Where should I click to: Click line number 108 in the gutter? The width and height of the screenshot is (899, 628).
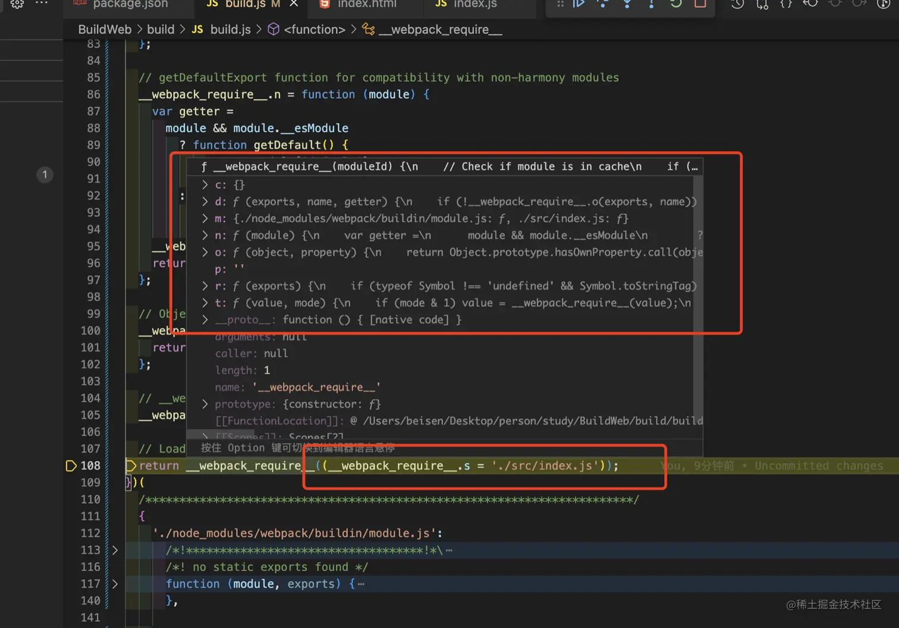[x=90, y=466]
